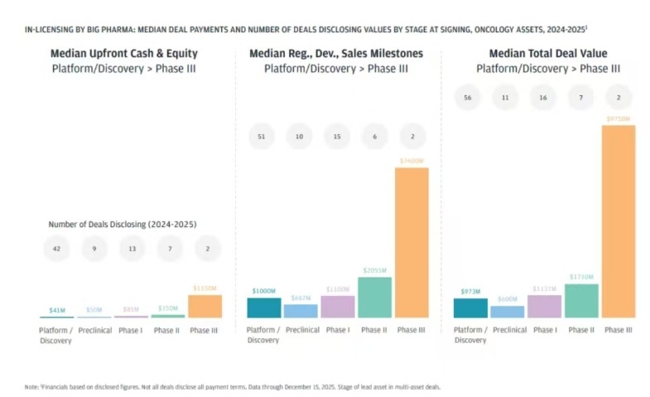Select the circle badge showing 10 deals

coord(301,137)
